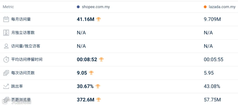Select the 每次访问页数 row label

tap(23, 73)
